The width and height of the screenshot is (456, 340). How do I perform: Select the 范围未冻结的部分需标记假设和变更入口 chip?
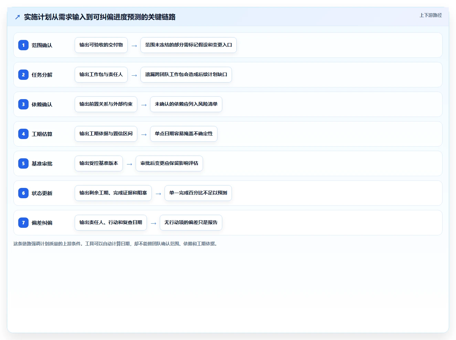pos(189,45)
